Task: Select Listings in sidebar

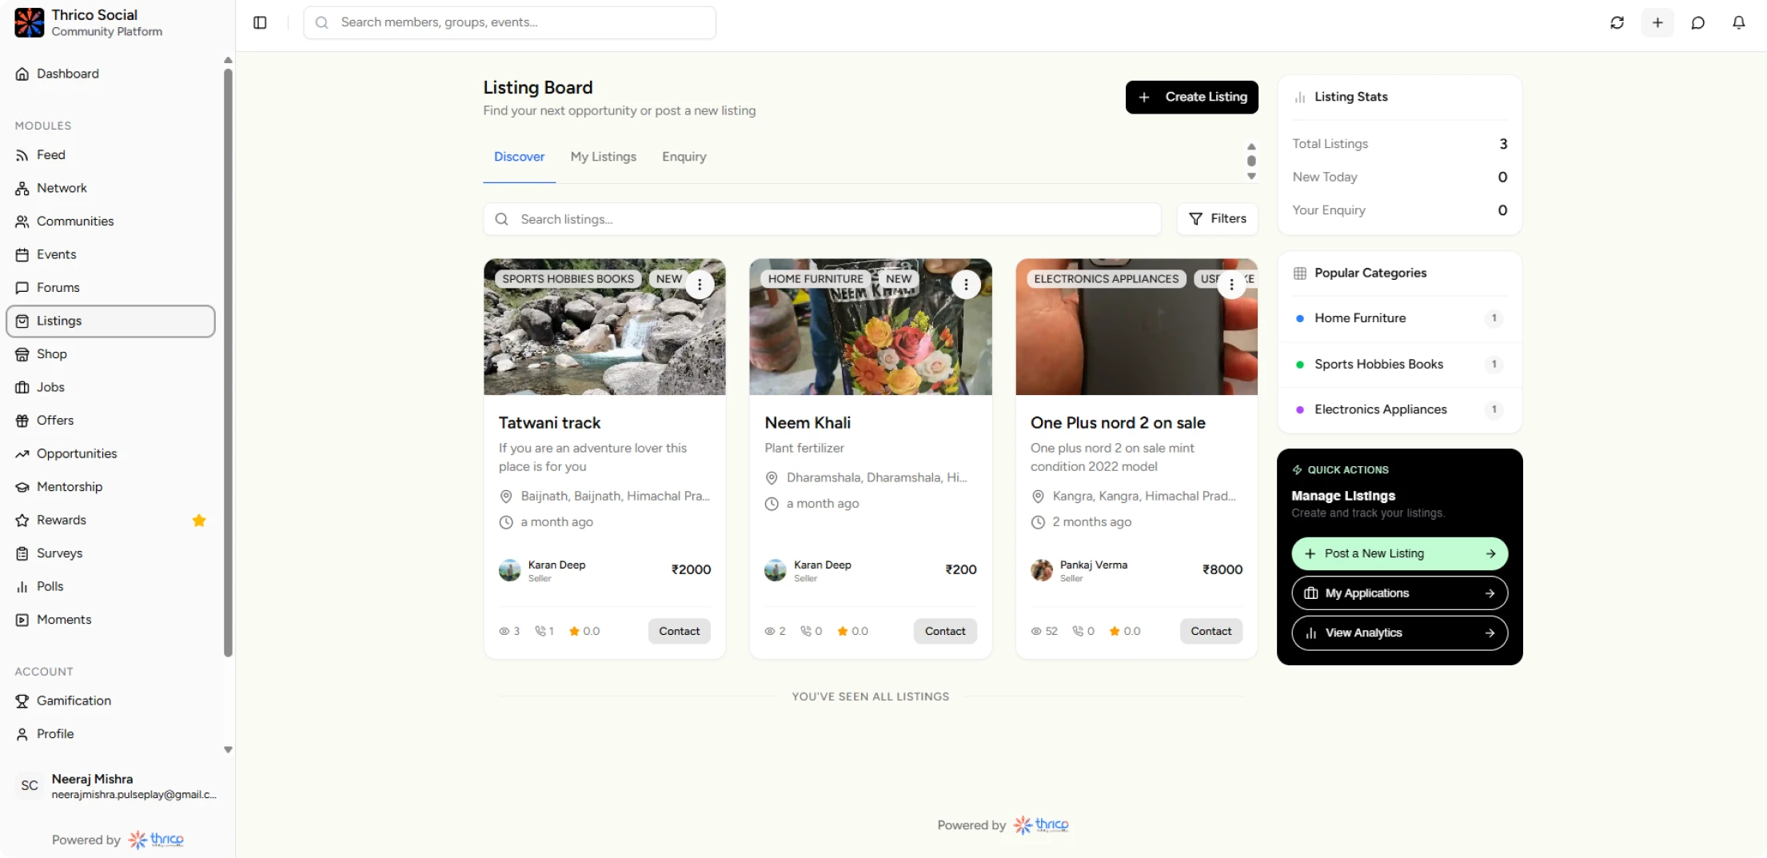Action: pos(110,321)
